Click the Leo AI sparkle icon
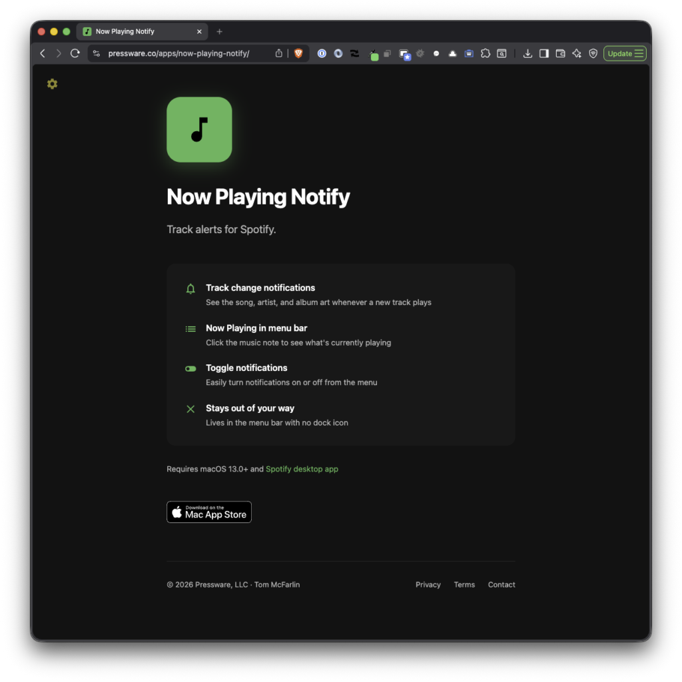Viewport: 682px width, 682px height. 577,53
